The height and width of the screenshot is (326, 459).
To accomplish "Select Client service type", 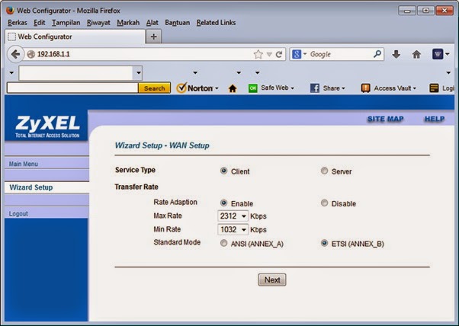I will pos(223,171).
